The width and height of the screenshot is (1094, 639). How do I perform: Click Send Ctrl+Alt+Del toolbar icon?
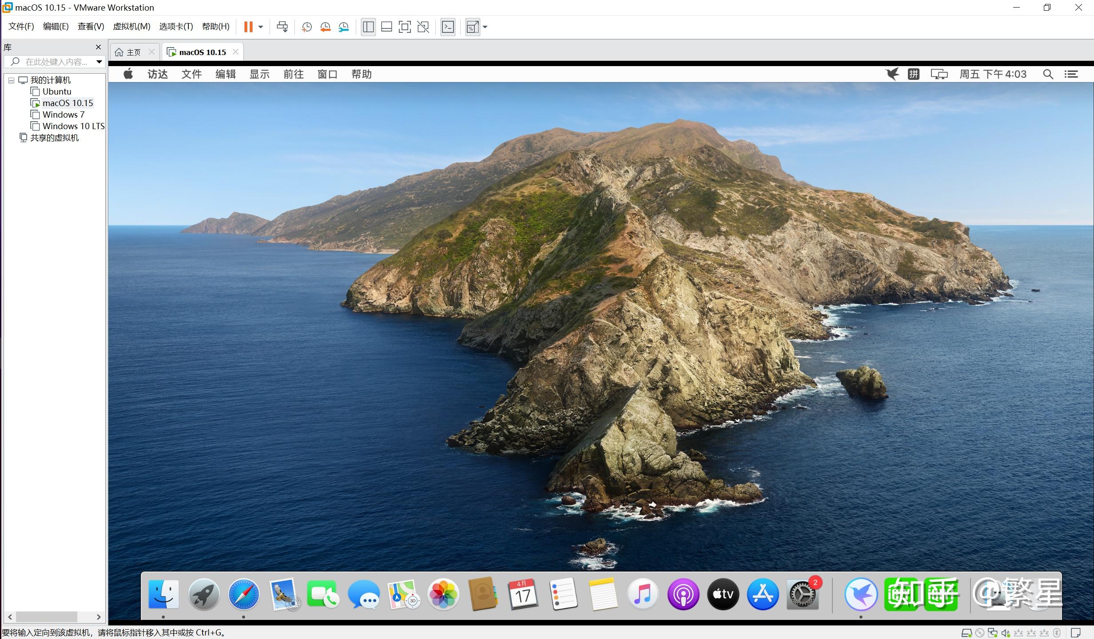tap(282, 27)
